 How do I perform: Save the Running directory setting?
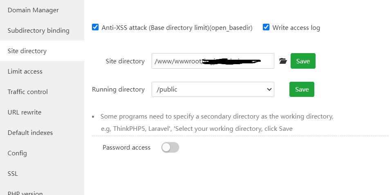click(x=302, y=89)
